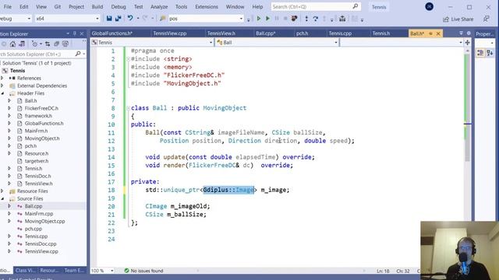Open the Tennis project scope dropdown

click(211, 42)
